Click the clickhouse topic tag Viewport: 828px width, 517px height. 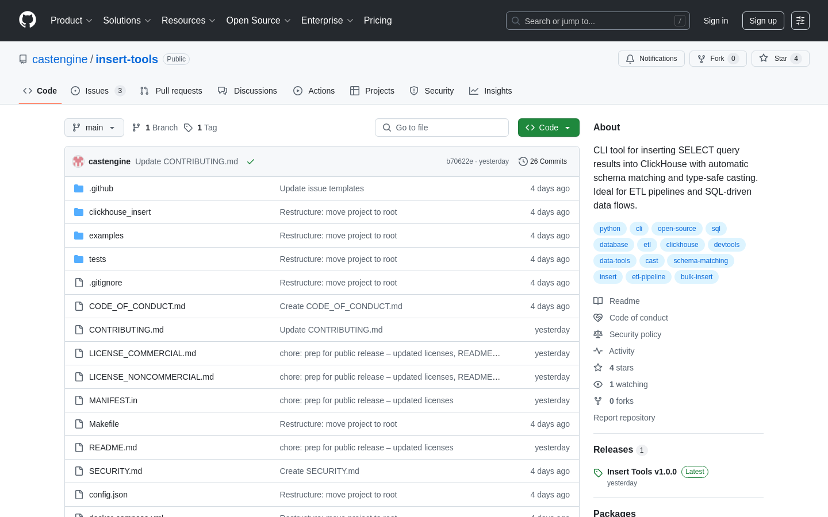682,245
